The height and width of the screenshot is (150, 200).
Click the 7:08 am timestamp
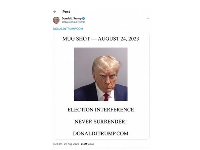pos(58,144)
